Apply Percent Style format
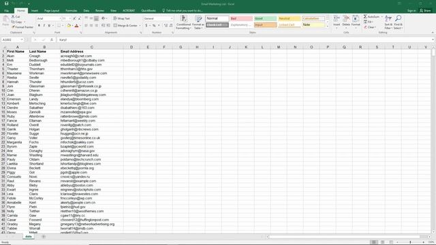 tap(154, 26)
